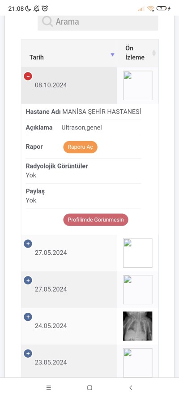
Task: Expand the second 27.05.2024 record
Action: coord(28,280)
